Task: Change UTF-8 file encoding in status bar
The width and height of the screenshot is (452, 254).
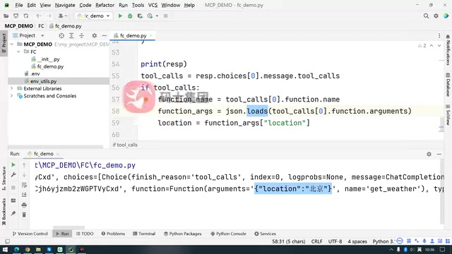Action: (x=335, y=241)
